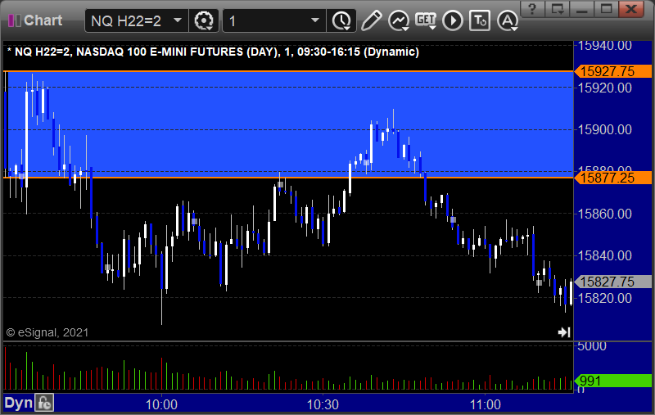This screenshot has height=415, width=655.
Task: Select the drawing pencil tool
Action: coord(371,20)
